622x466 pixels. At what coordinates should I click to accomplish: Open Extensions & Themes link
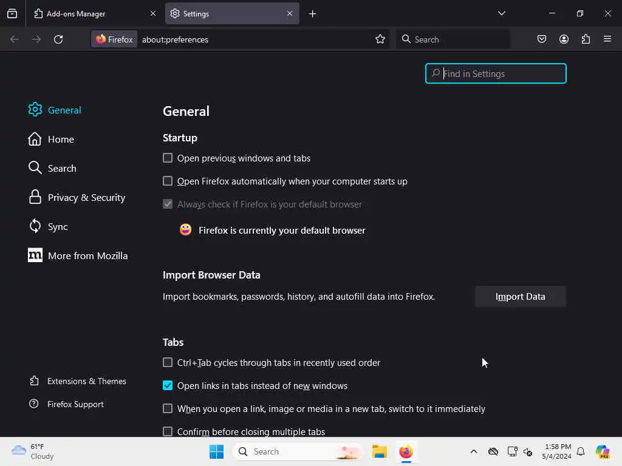click(78, 381)
